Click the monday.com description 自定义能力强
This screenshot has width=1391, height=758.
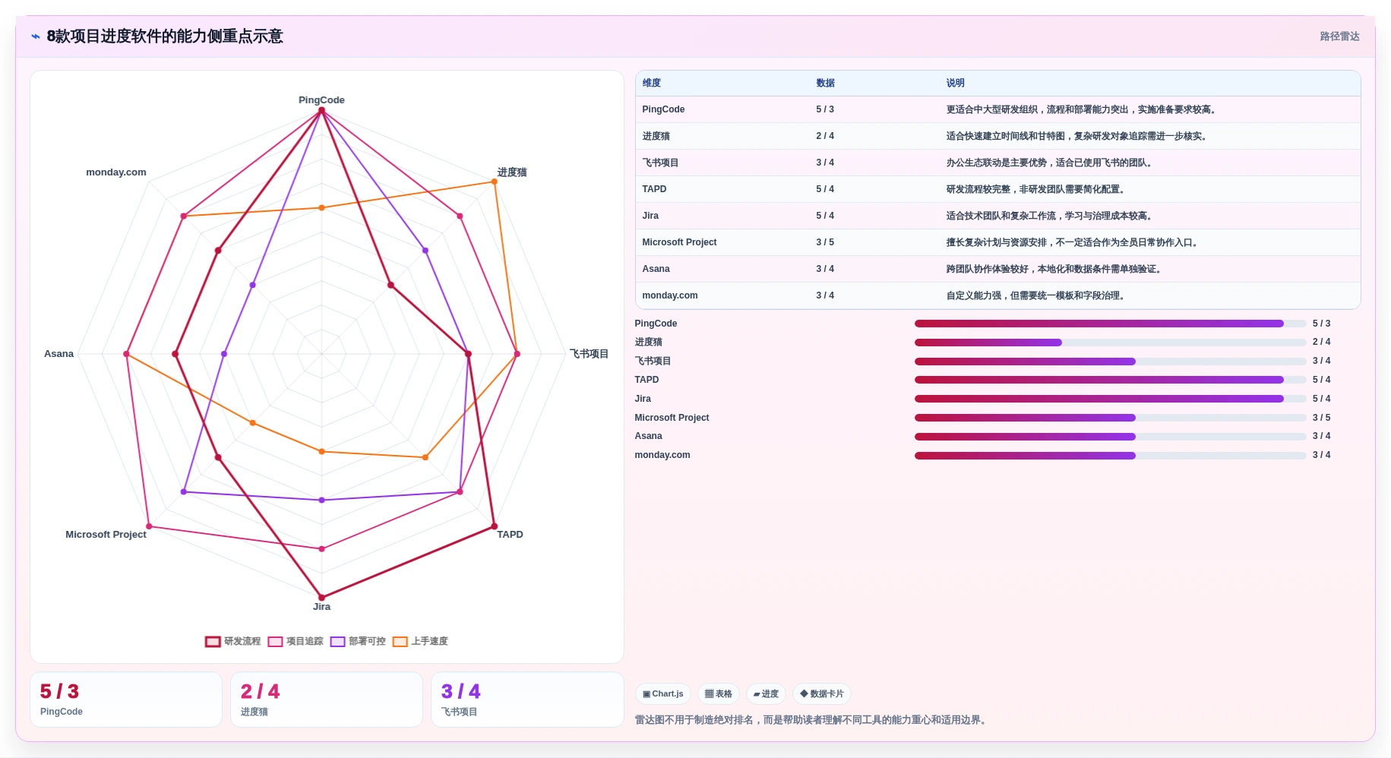point(1036,295)
